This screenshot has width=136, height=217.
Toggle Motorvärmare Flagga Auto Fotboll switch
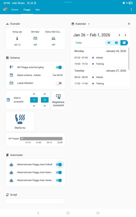(59, 165)
